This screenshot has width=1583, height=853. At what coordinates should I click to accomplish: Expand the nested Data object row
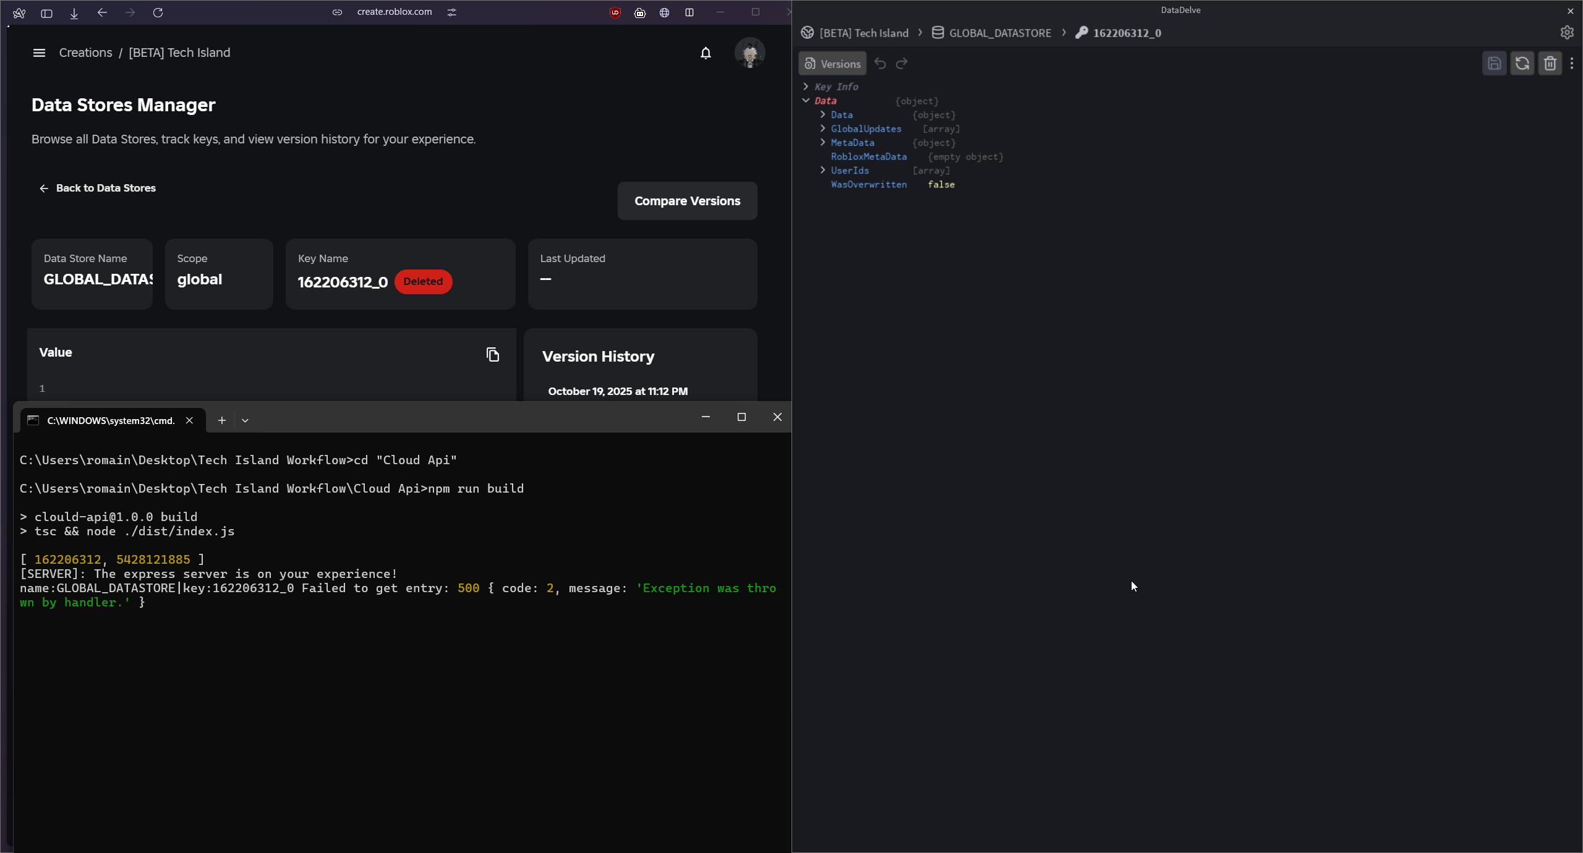[x=822, y=114]
